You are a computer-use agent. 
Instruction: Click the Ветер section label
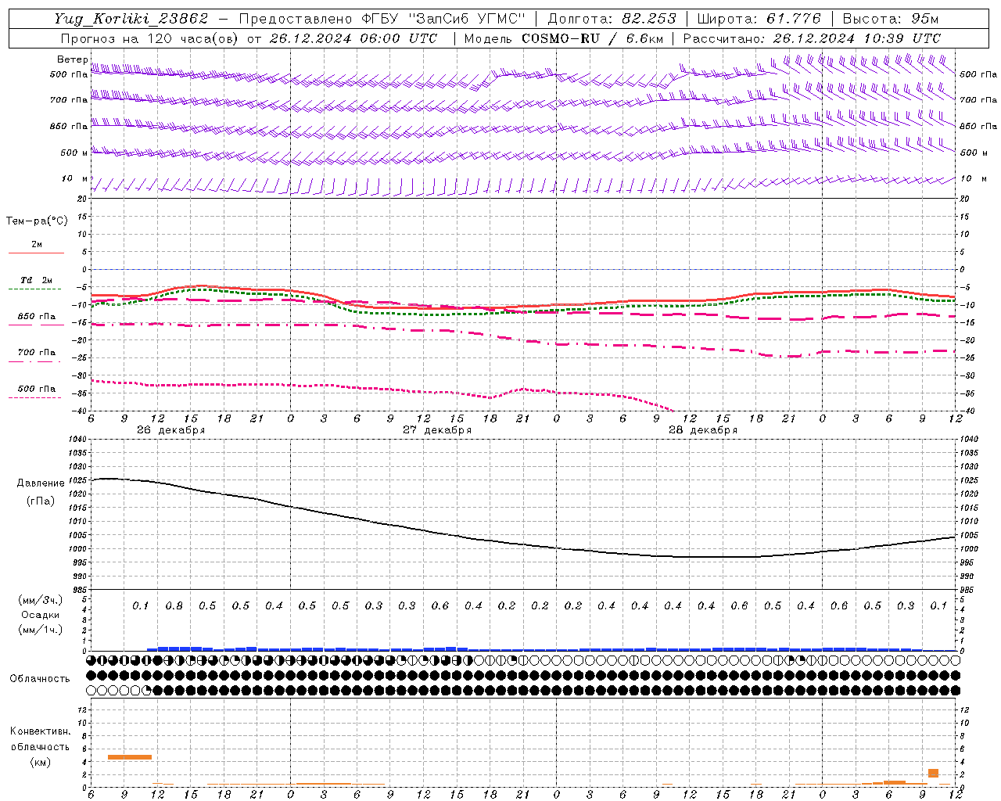coord(72,59)
